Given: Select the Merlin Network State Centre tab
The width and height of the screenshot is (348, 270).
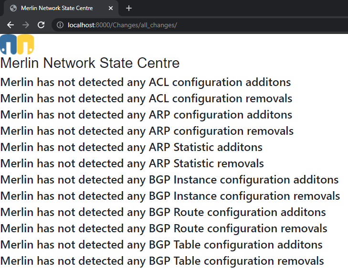Looking at the screenshot, I should [61, 8].
